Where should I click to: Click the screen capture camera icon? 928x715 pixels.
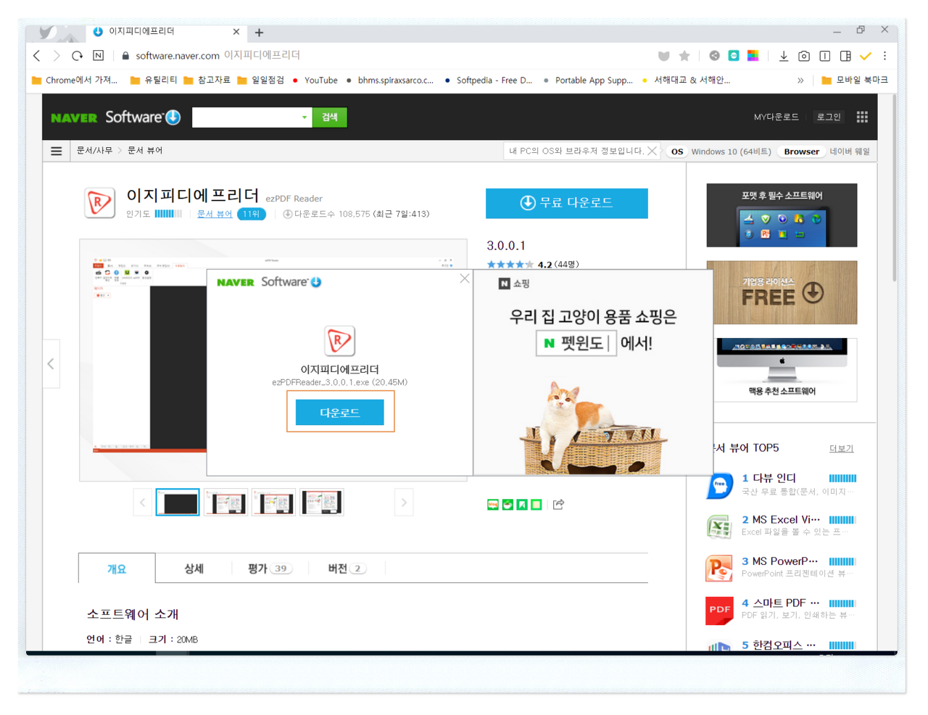(804, 56)
